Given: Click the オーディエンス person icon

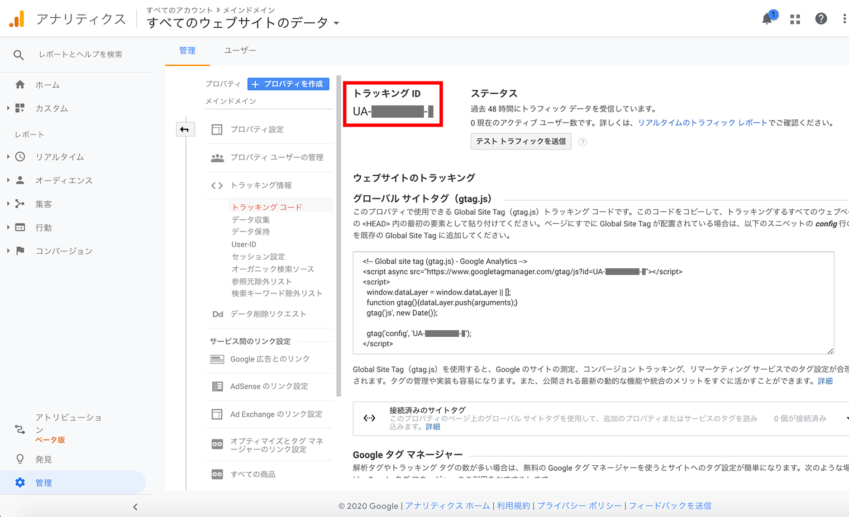Looking at the screenshot, I should point(20,180).
